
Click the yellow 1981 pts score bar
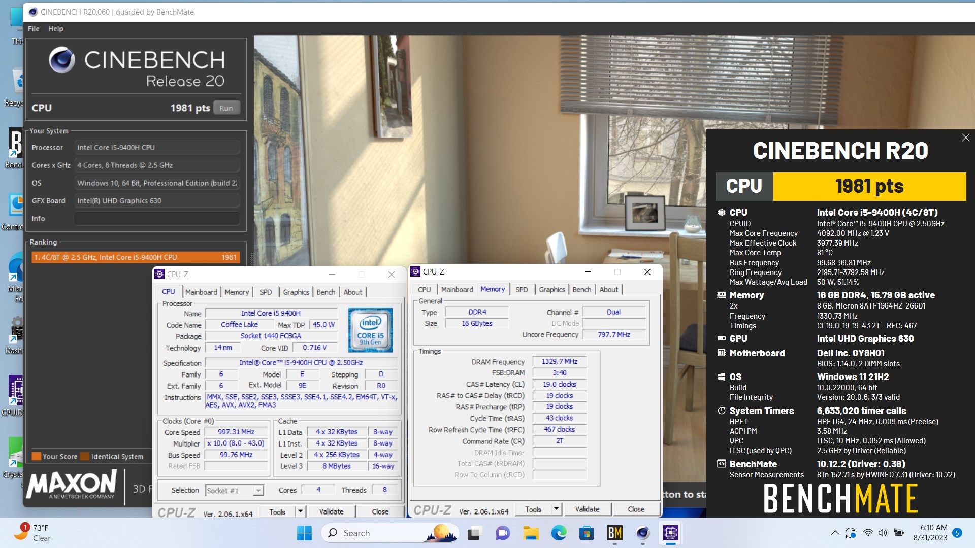click(869, 186)
